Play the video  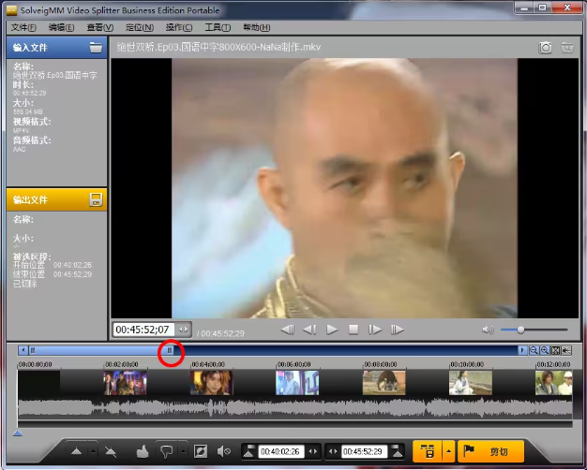click(x=332, y=330)
